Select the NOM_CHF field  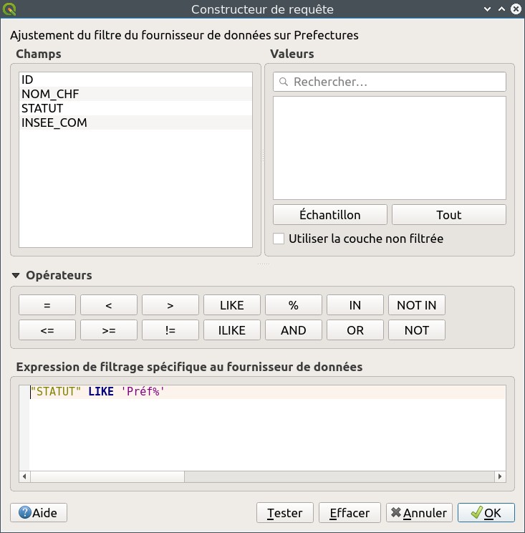click(x=135, y=94)
